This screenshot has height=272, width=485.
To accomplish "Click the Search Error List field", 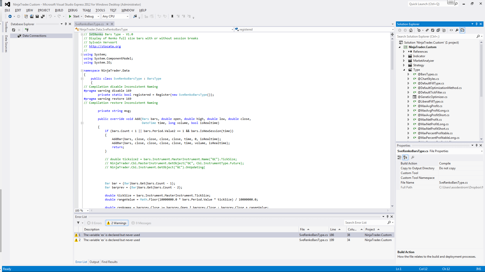I will [x=366, y=223].
